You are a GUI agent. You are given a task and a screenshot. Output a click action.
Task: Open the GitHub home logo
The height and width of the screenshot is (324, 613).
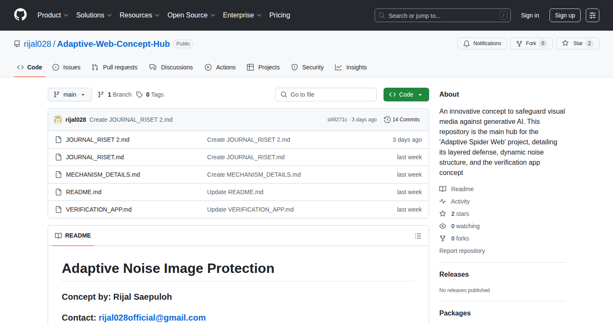[20, 15]
